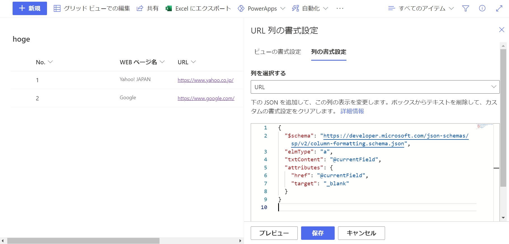Open the URL column selection combo box

coord(375,87)
